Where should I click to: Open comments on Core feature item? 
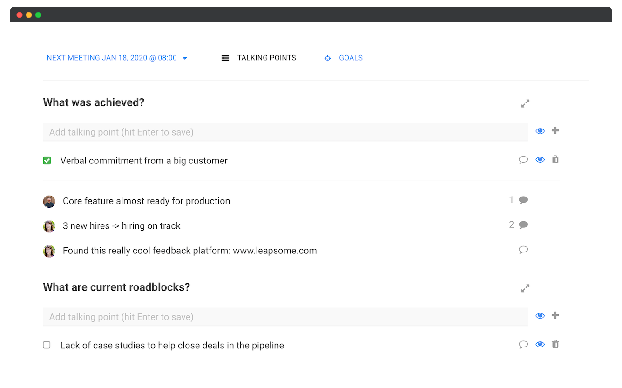[x=523, y=200]
